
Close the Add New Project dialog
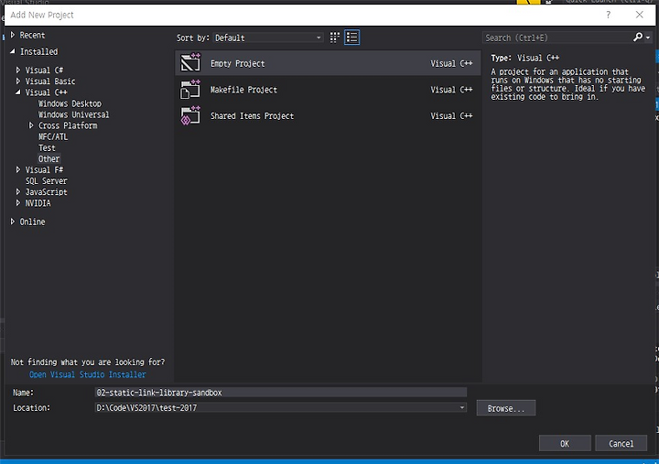pos(639,15)
